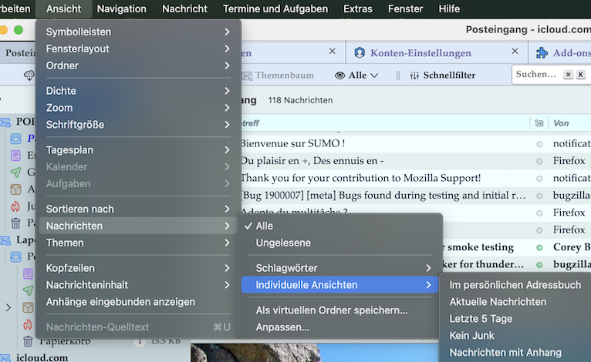Click the Add-ons puzzle piece icon

(542, 53)
